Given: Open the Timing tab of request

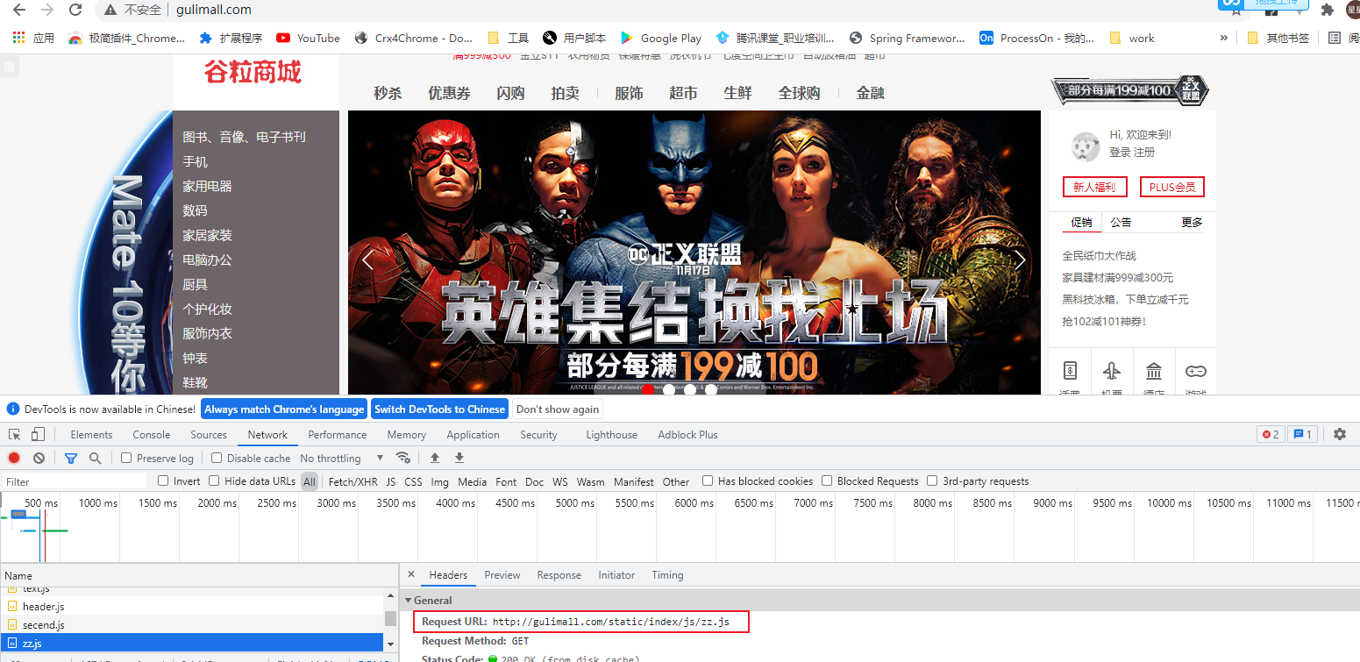Looking at the screenshot, I should pyautogui.click(x=667, y=575).
